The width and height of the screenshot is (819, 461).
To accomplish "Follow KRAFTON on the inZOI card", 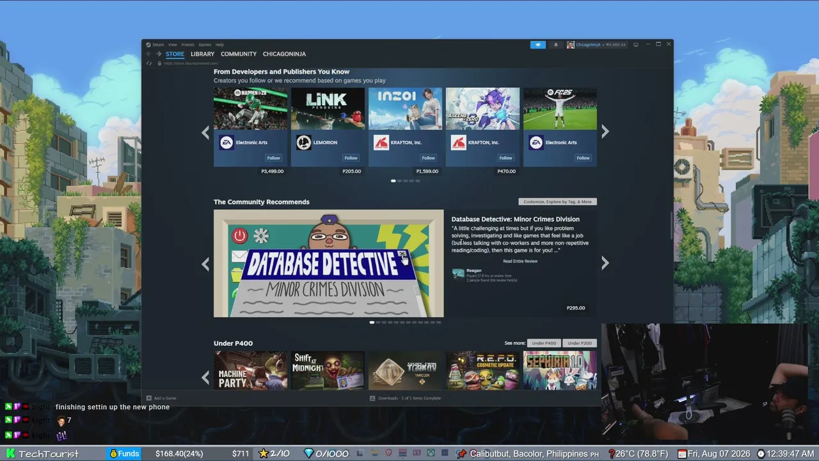I will (429, 158).
